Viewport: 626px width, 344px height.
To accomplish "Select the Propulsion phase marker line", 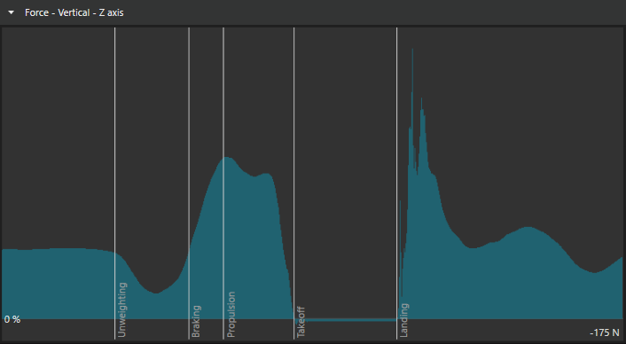I will click(223, 184).
